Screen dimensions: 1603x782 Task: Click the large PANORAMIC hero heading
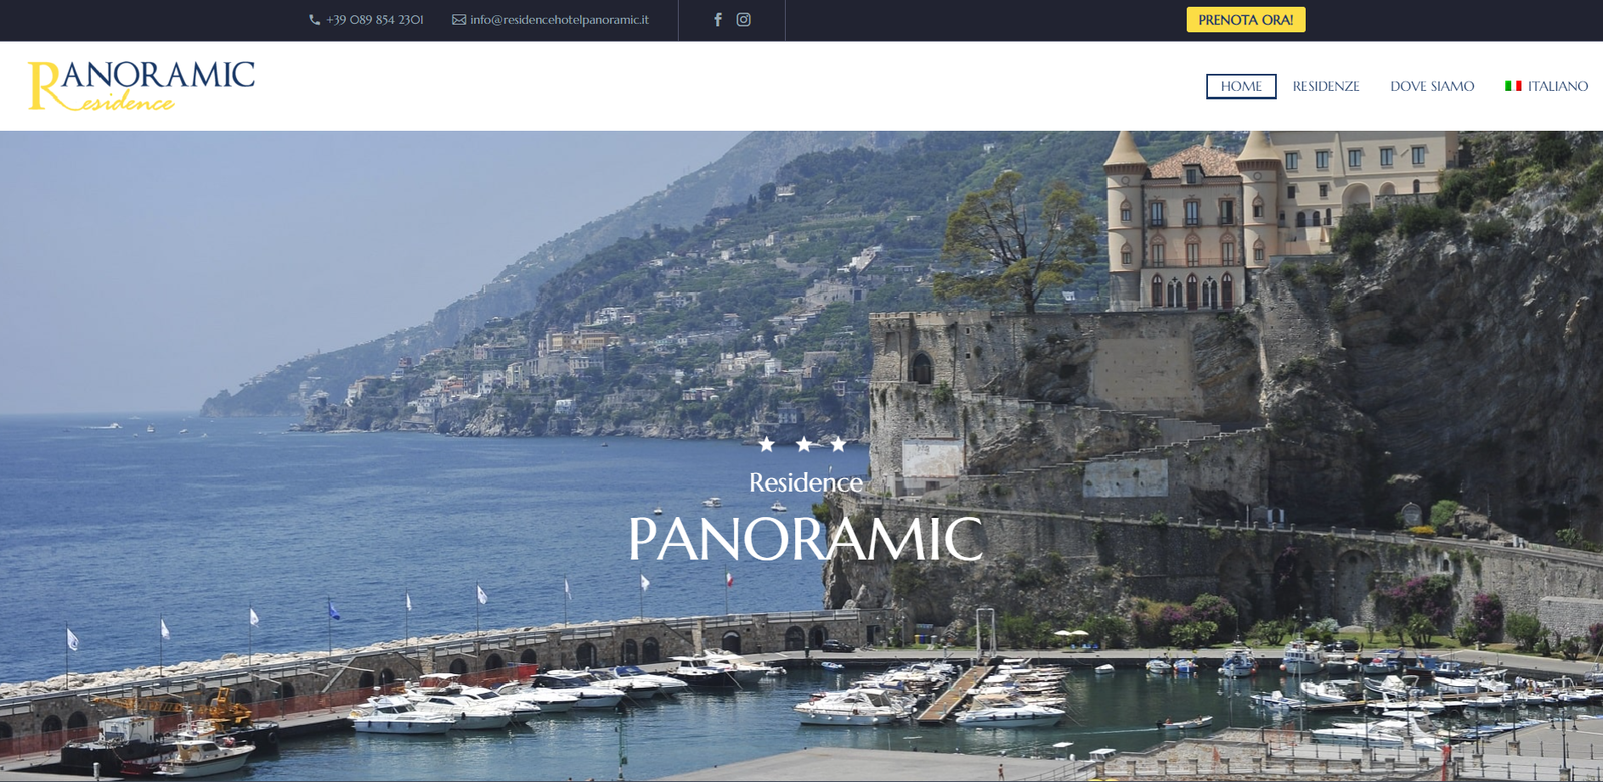point(805,539)
